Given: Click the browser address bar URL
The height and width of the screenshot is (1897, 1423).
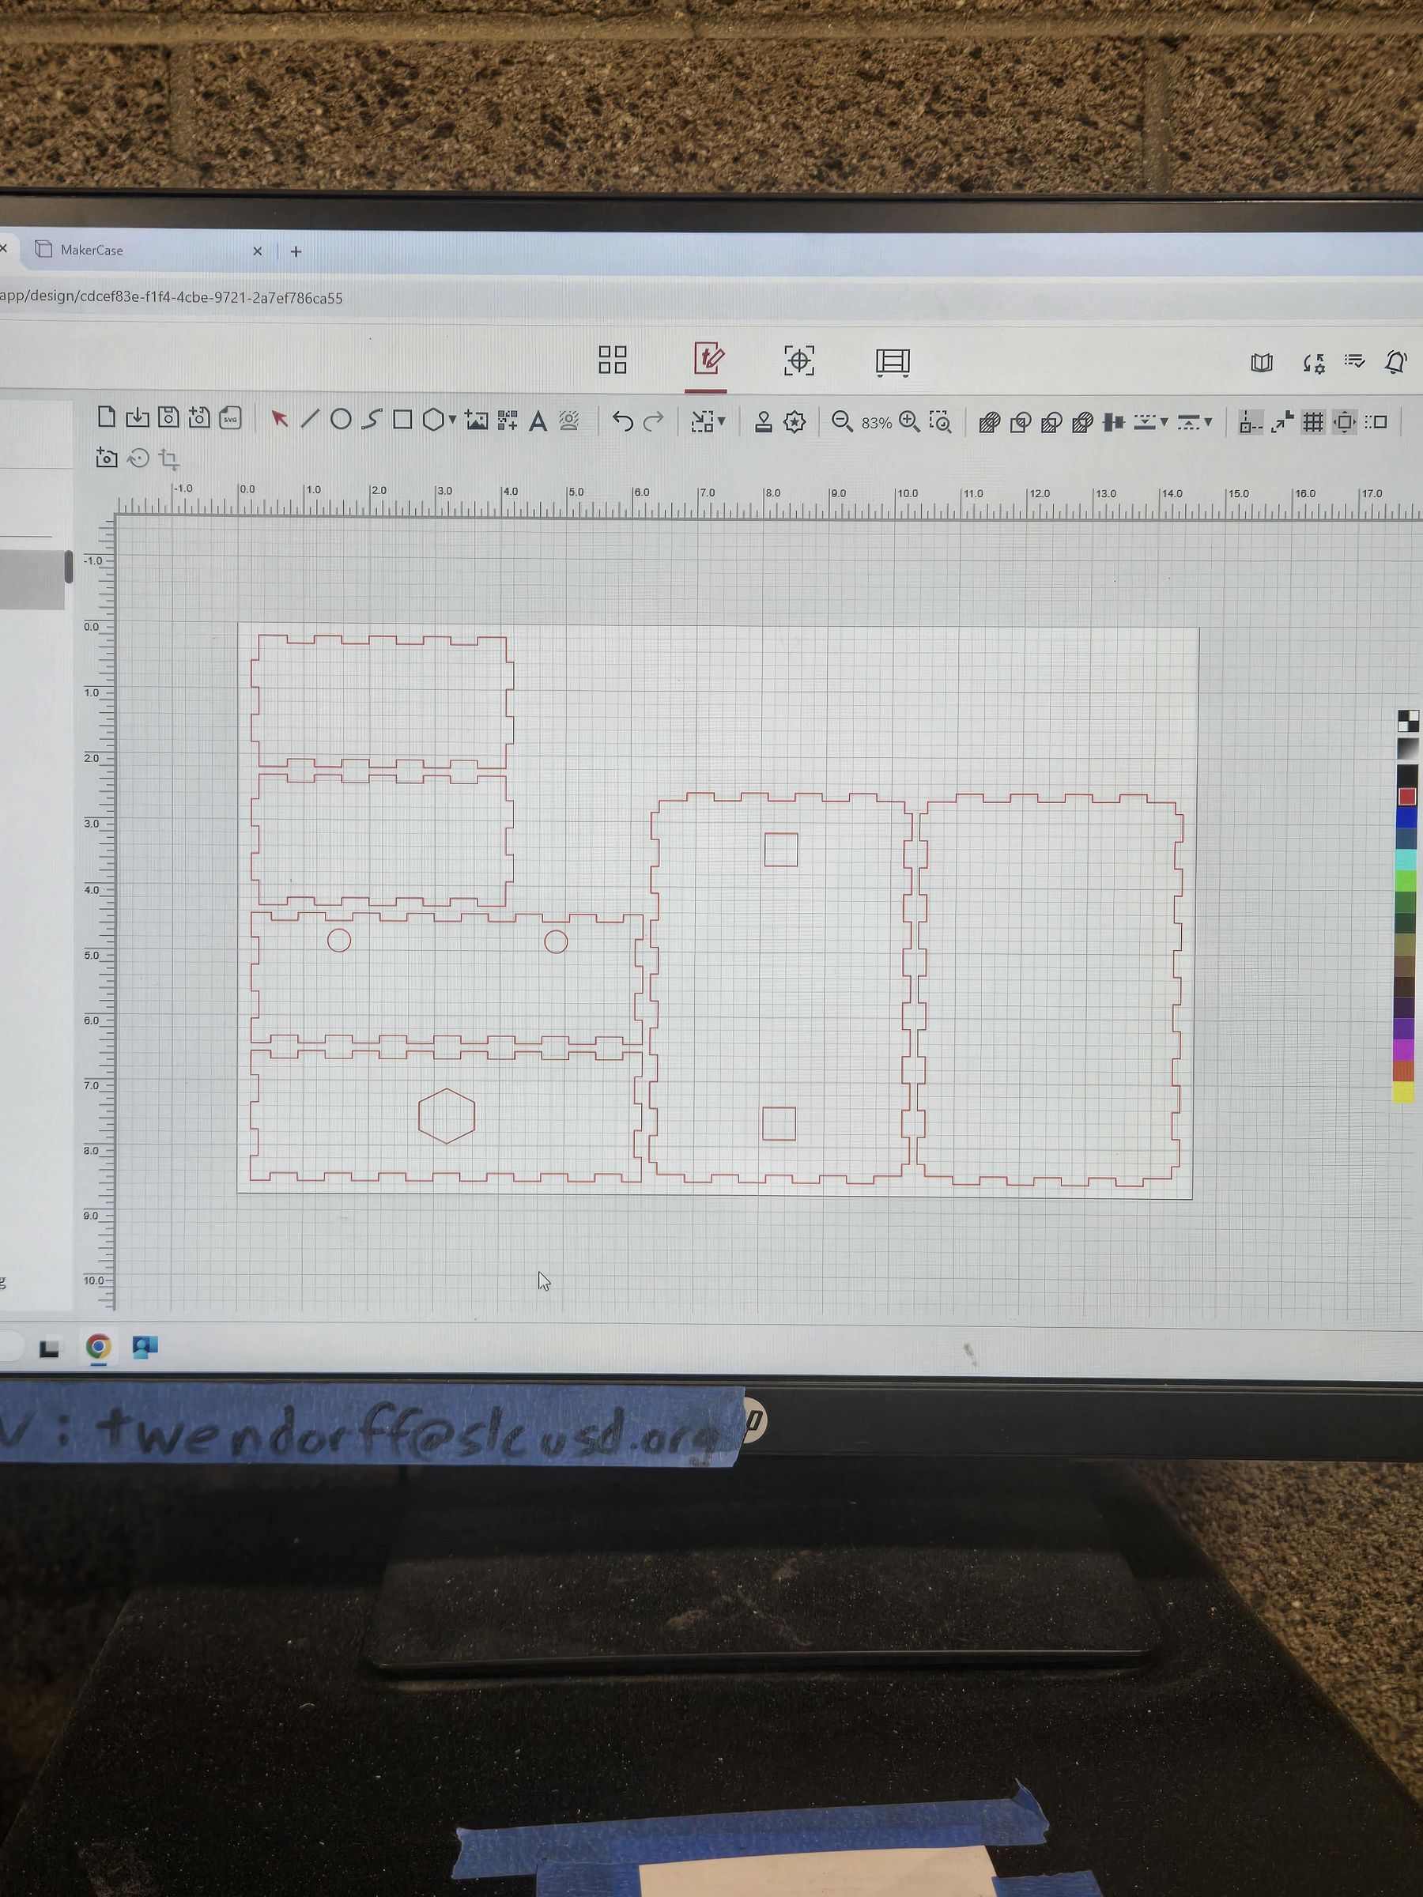Looking at the screenshot, I should click(x=172, y=297).
